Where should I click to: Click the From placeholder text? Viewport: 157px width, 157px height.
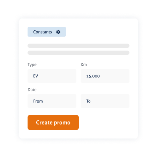(x=38, y=101)
